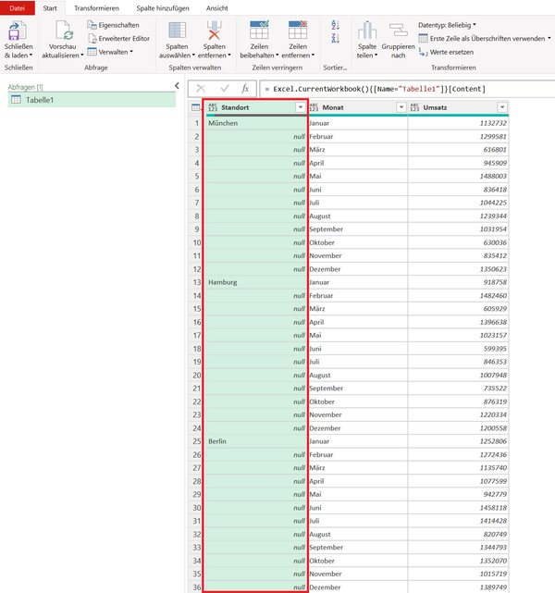The height and width of the screenshot is (593, 555).
Task: Click the Spalten entfernen icon
Action: 214,31
